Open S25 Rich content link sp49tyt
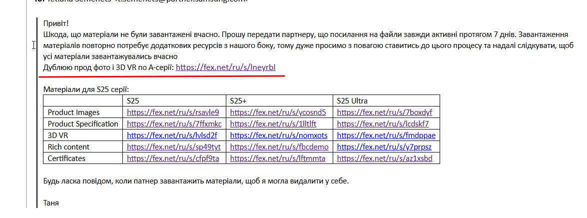The image size is (587, 218). pyautogui.click(x=174, y=147)
